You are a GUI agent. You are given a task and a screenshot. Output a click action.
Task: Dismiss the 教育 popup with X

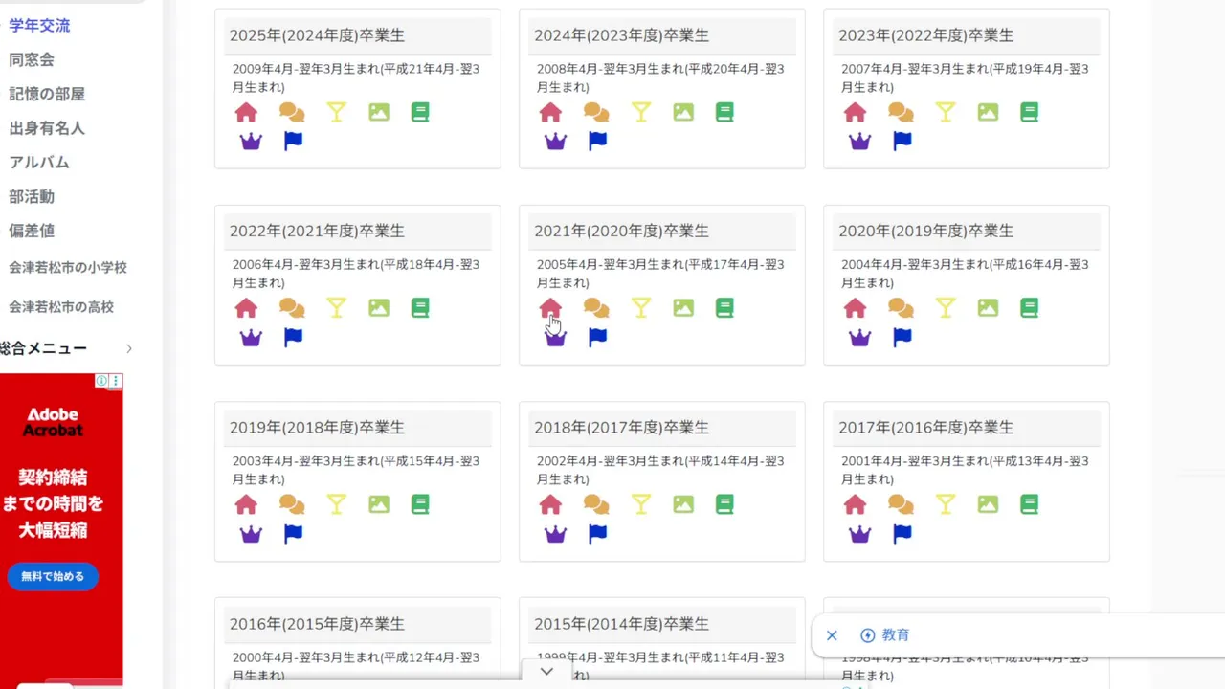(x=832, y=635)
